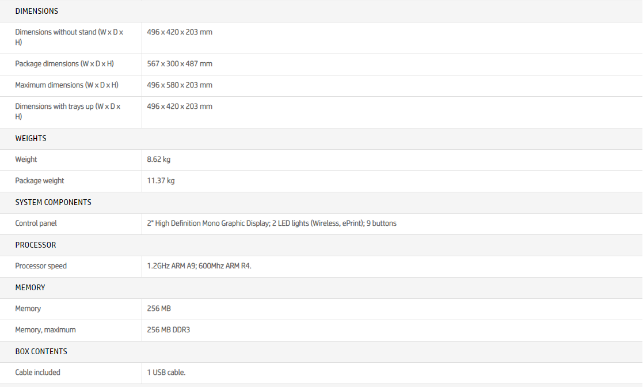Viewport: 643px width, 387px height.
Task: Select the "Control panel" row label
Action: [x=36, y=223]
